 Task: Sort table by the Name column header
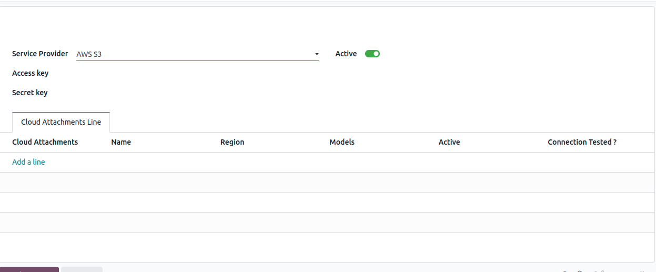point(121,142)
